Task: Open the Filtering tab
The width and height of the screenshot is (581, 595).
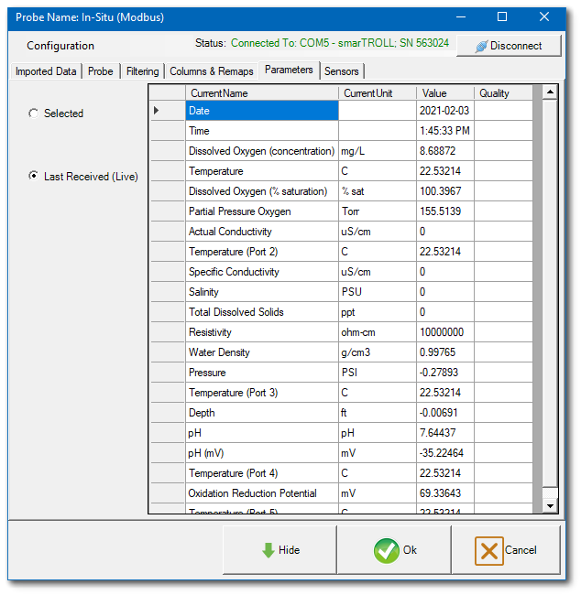Action: tap(142, 71)
